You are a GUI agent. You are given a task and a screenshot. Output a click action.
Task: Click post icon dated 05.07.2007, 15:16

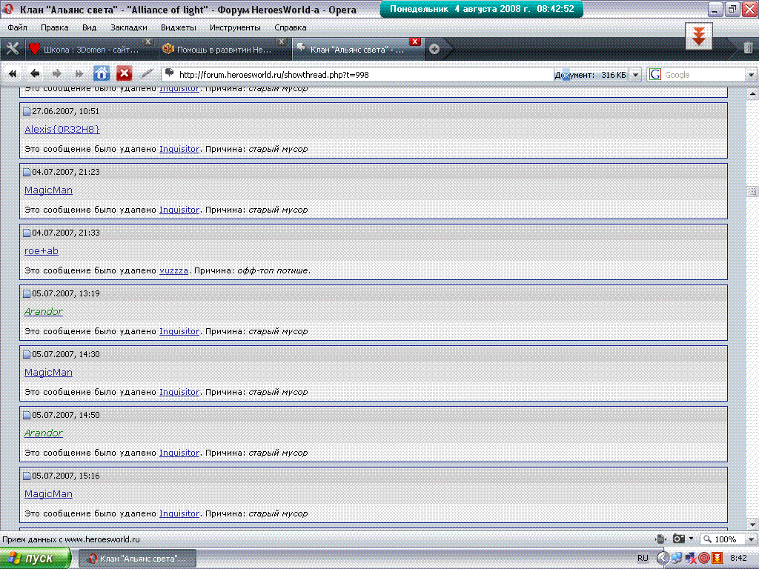[x=27, y=476]
